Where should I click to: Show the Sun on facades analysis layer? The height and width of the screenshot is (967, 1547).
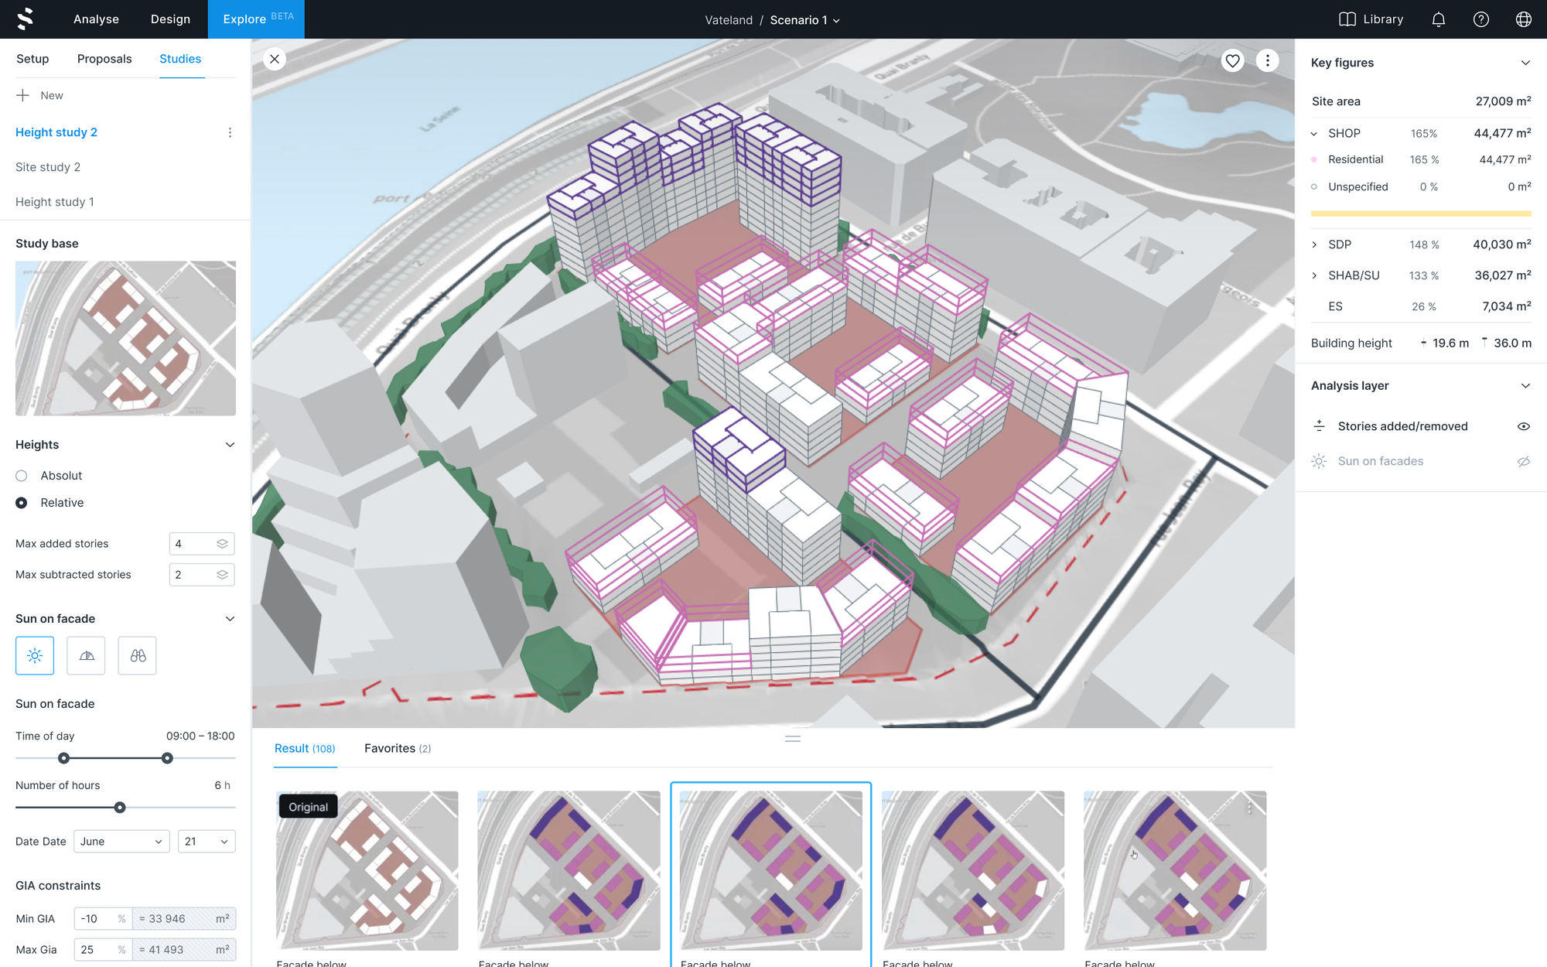point(1523,460)
